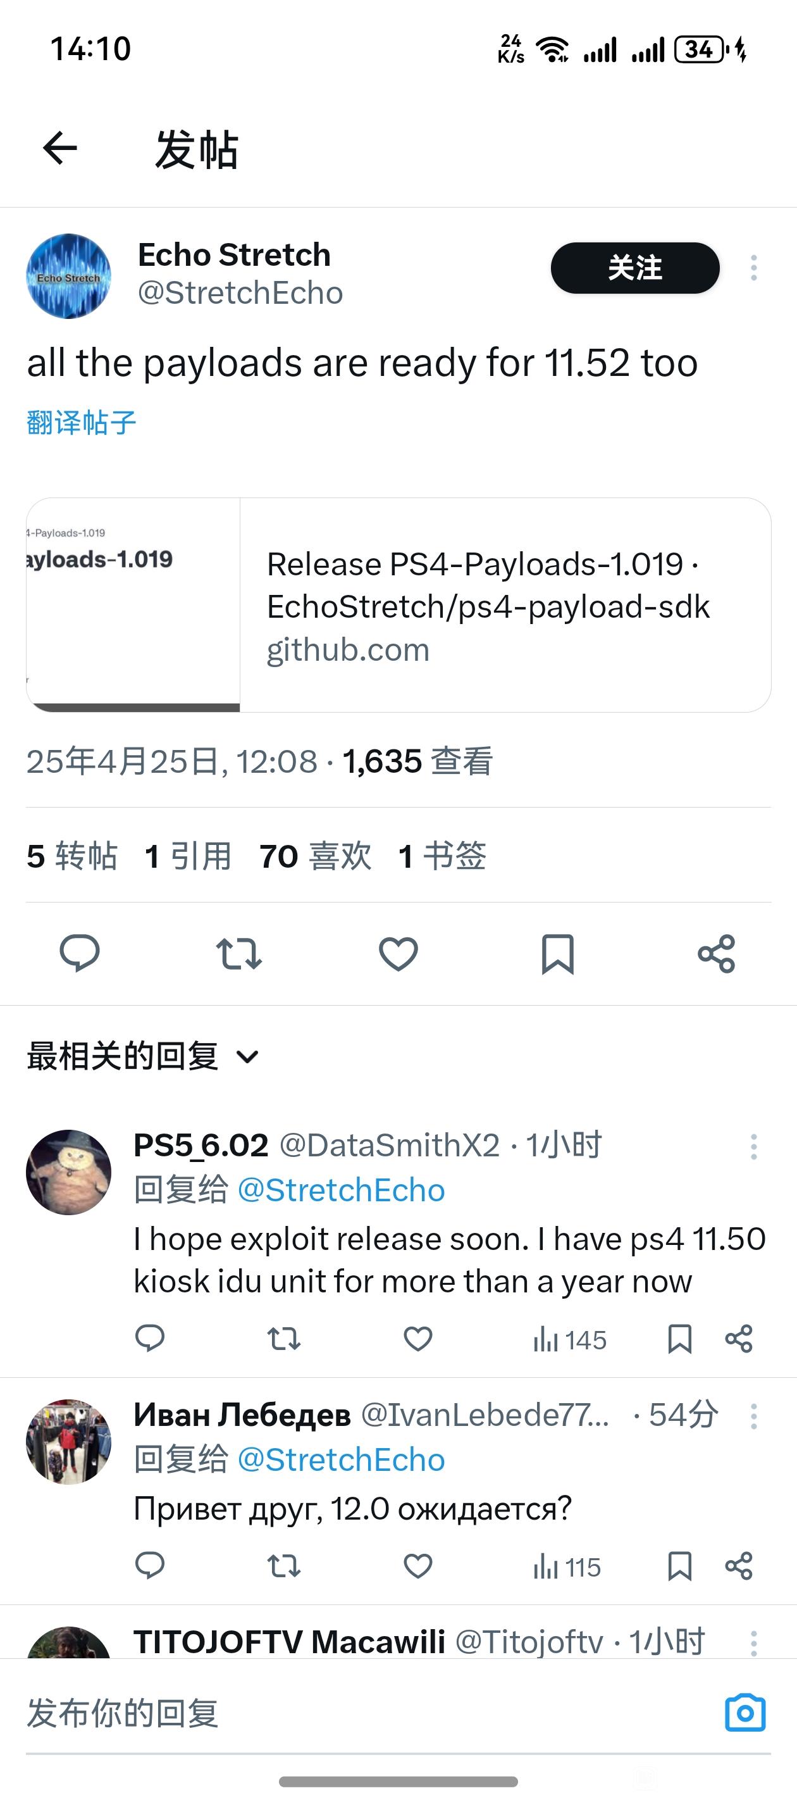
Task: Open view stats 145 on PS5_6.02 reply
Action: click(x=569, y=1339)
